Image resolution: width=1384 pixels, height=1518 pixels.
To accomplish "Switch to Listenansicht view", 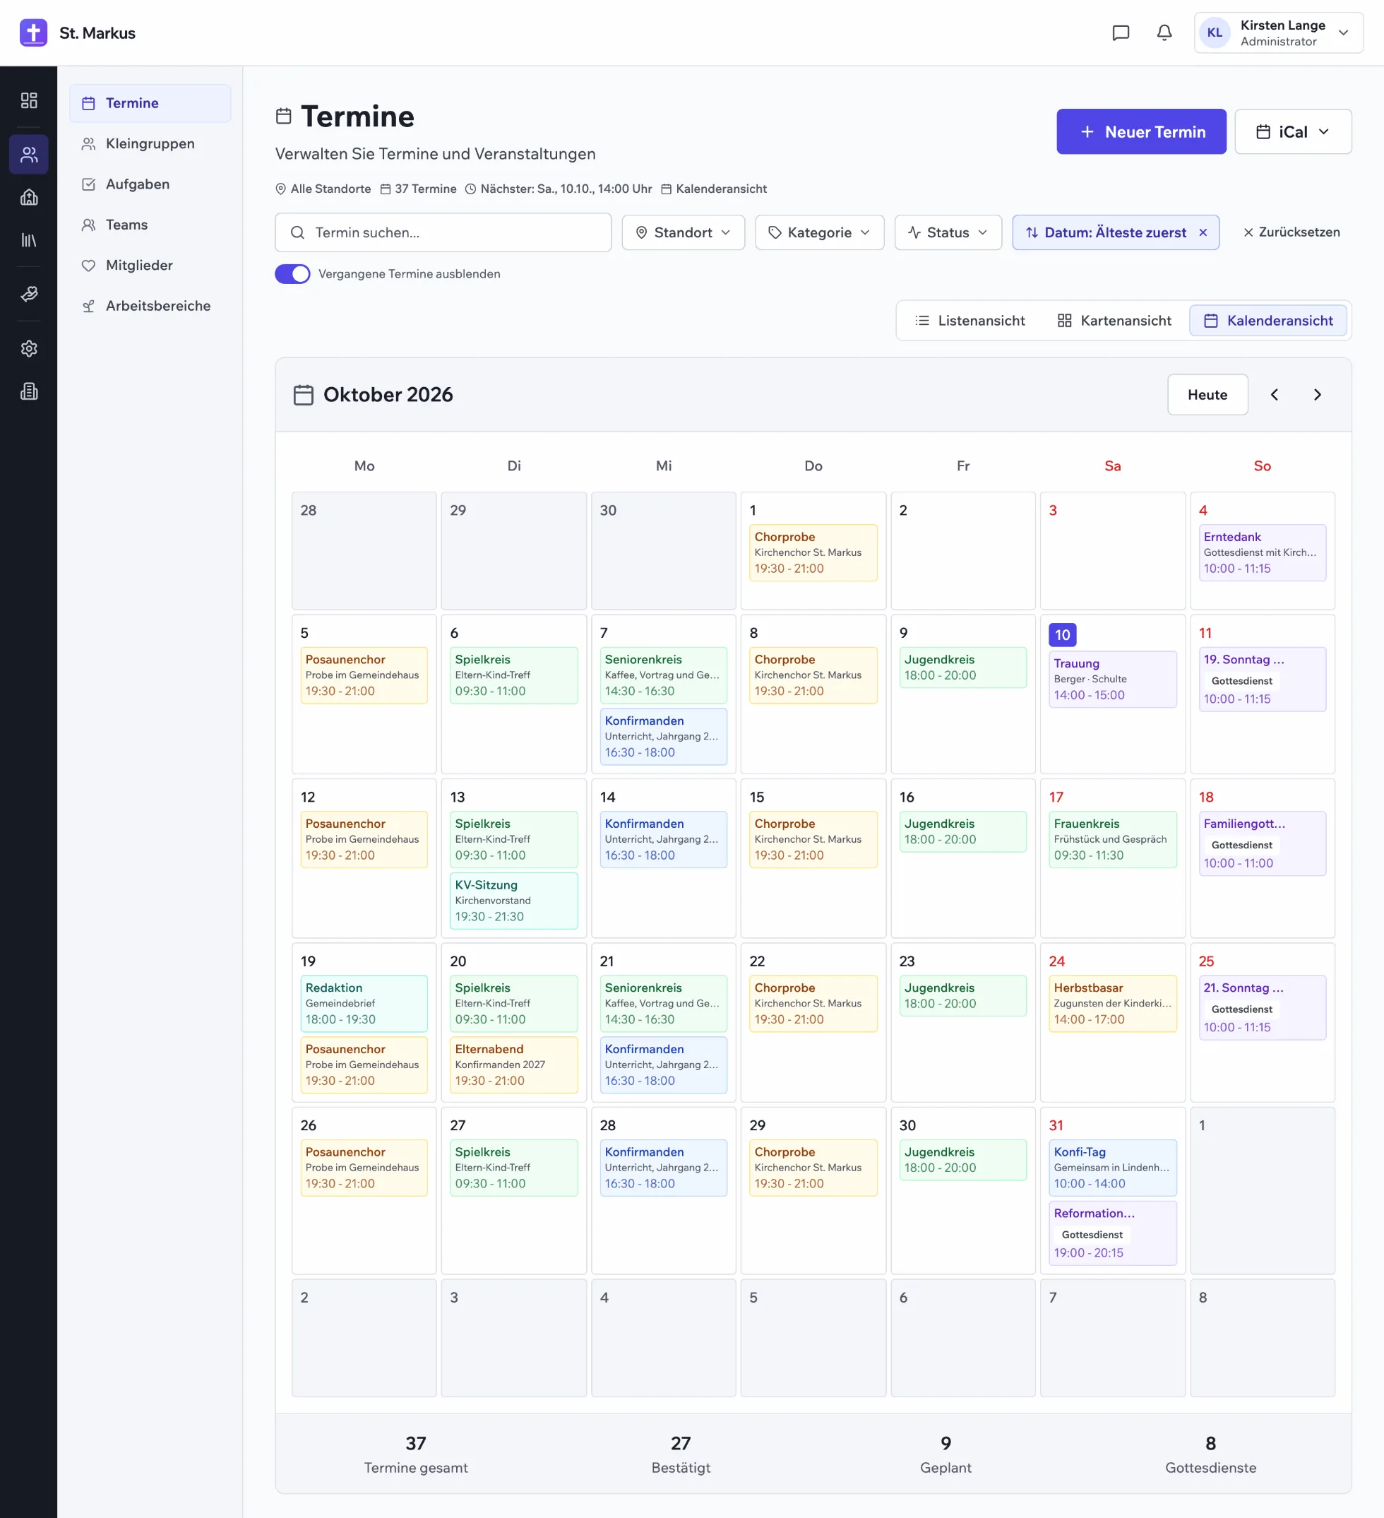I will coord(970,321).
